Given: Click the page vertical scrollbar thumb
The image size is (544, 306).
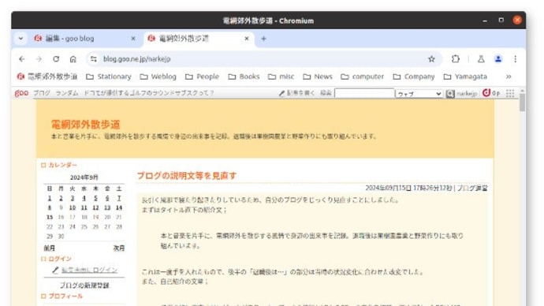Looking at the screenshot, I should tap(522, 103).
